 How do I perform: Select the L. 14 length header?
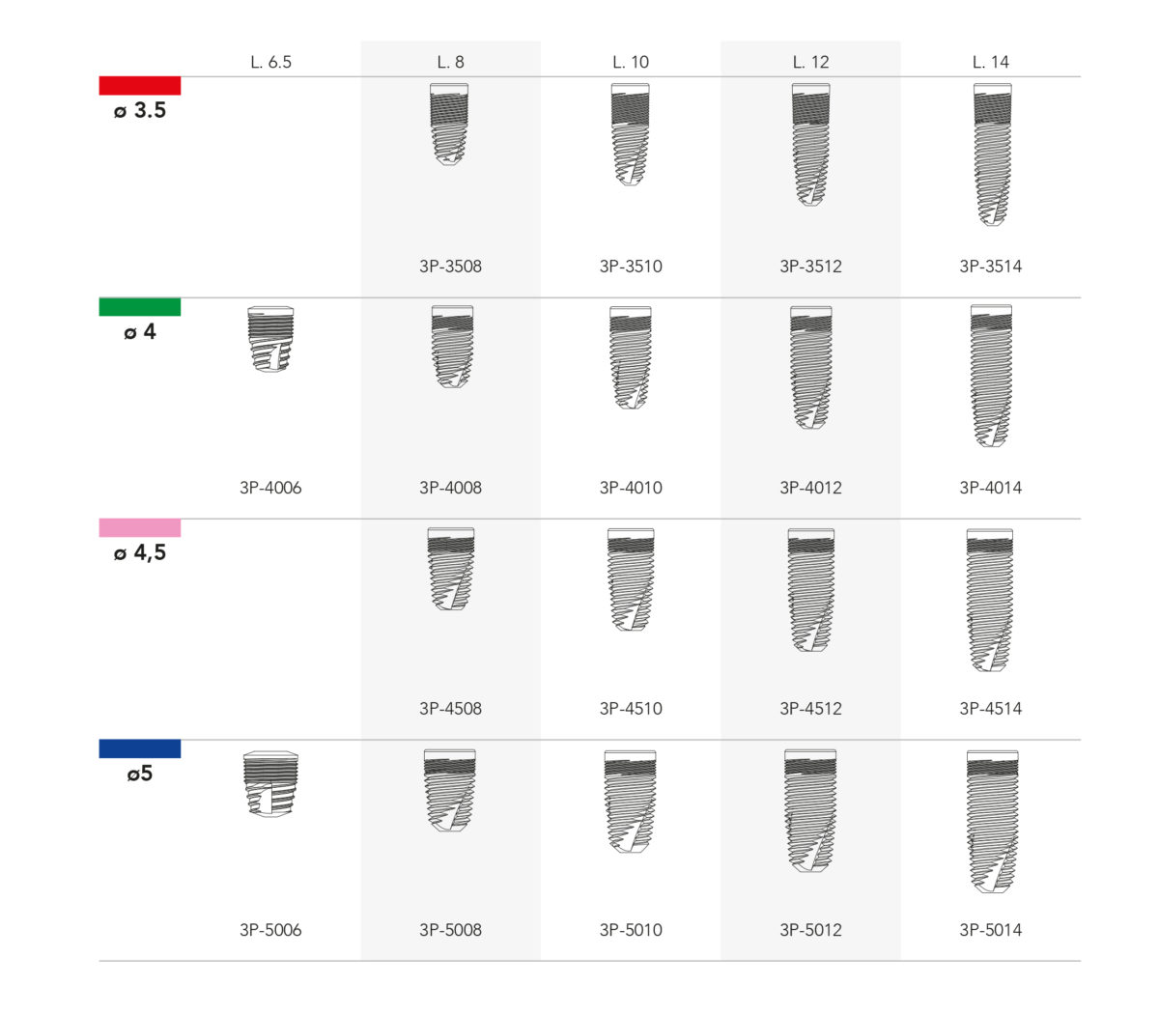[x=991, y=62]
